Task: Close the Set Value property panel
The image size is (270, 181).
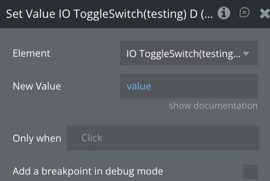Action: [265, 13]
